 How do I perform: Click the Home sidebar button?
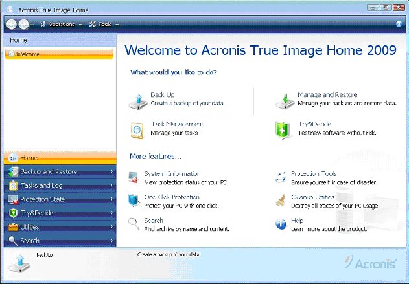point(58,158)
